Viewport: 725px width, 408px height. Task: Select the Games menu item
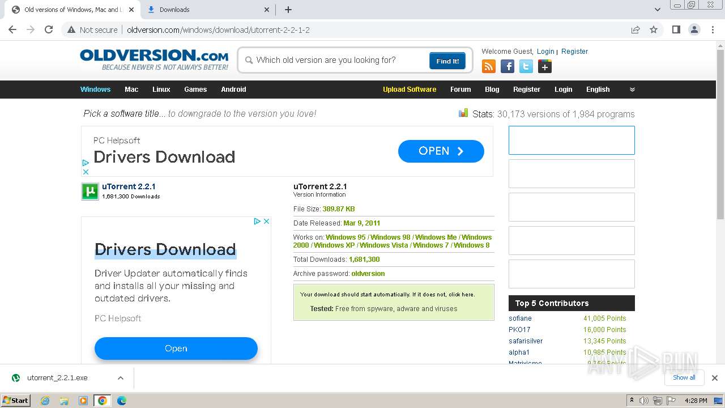195,90
